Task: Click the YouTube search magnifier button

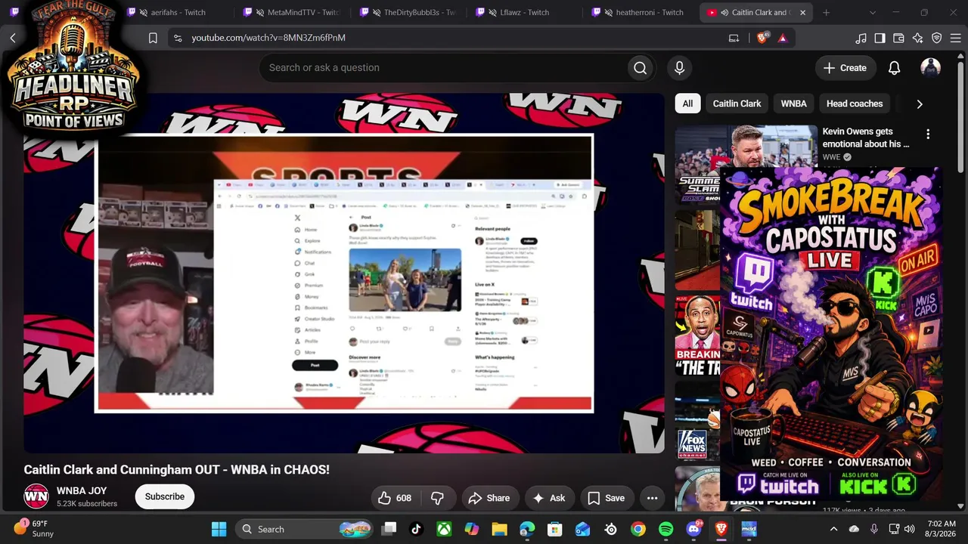Action: point(641,68)
